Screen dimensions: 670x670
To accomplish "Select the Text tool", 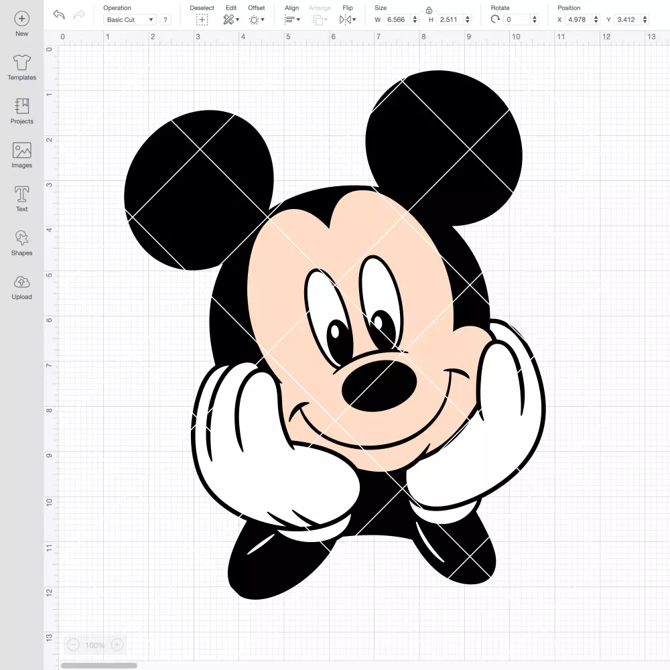I will pos(22,199).
